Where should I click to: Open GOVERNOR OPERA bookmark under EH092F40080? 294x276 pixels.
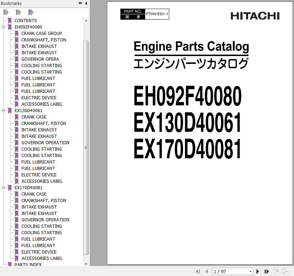40,59
